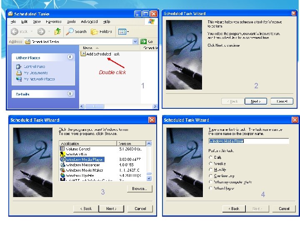Select WashAndGo in the application list
This screenshot has width=300, height=225.
(x=74, y=154)
